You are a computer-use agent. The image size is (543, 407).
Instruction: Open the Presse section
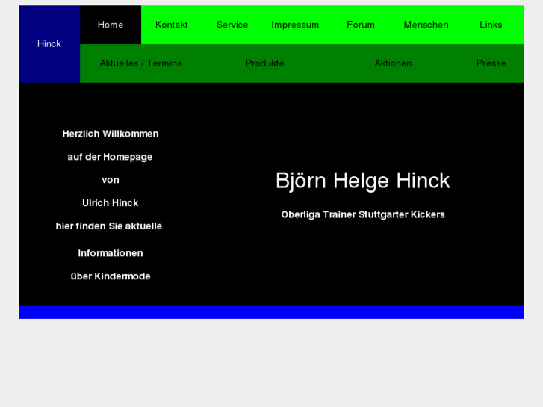[x=491, y=63]
